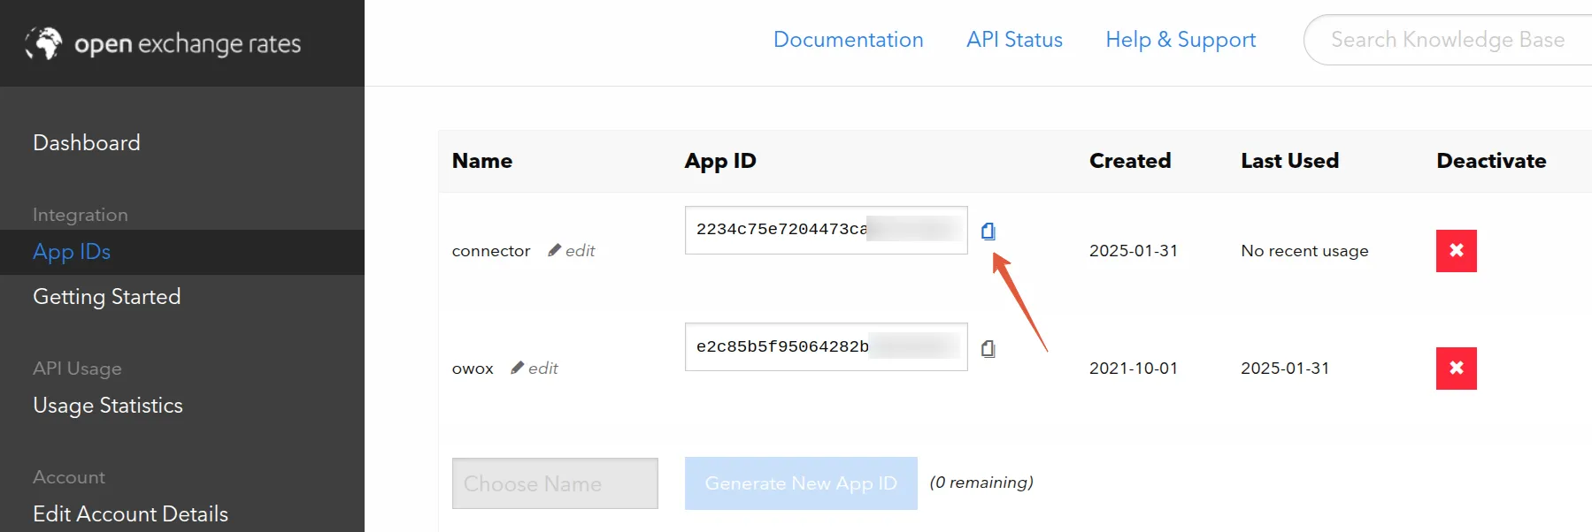Click the Integration section label
Screen dimensions: 1592x532
81,215
